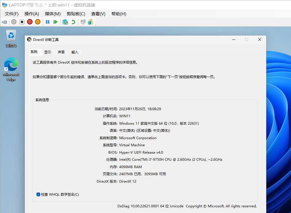This screenshot has width=291, height=213.
Task: Click the Hyper-V UEFI Release v4.0 text
Action: (x=141, y=153)
